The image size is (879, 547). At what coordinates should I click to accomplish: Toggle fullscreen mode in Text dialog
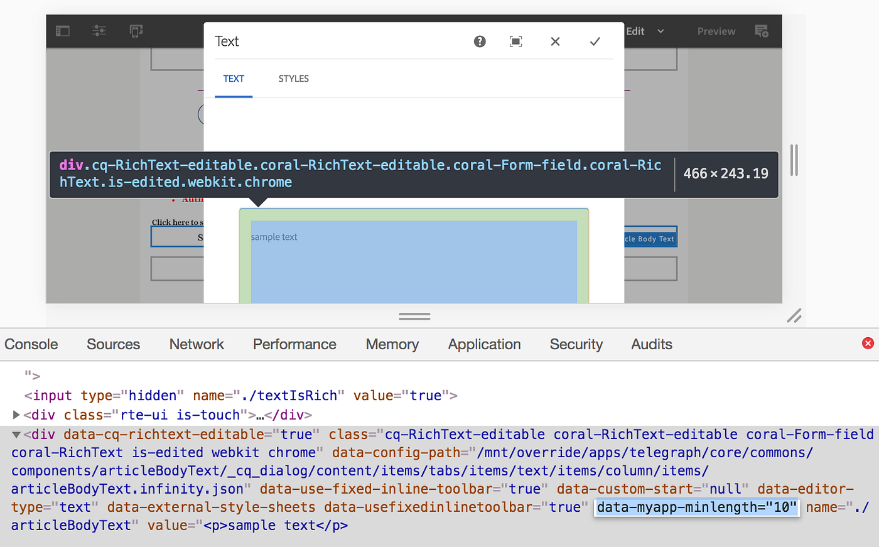click(515, 41)
